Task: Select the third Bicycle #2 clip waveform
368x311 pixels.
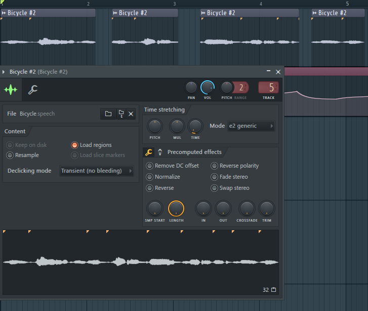Action: [x=250, y=42]
